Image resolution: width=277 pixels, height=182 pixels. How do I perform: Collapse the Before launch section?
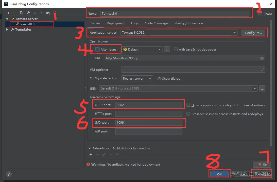click(90, 148)
